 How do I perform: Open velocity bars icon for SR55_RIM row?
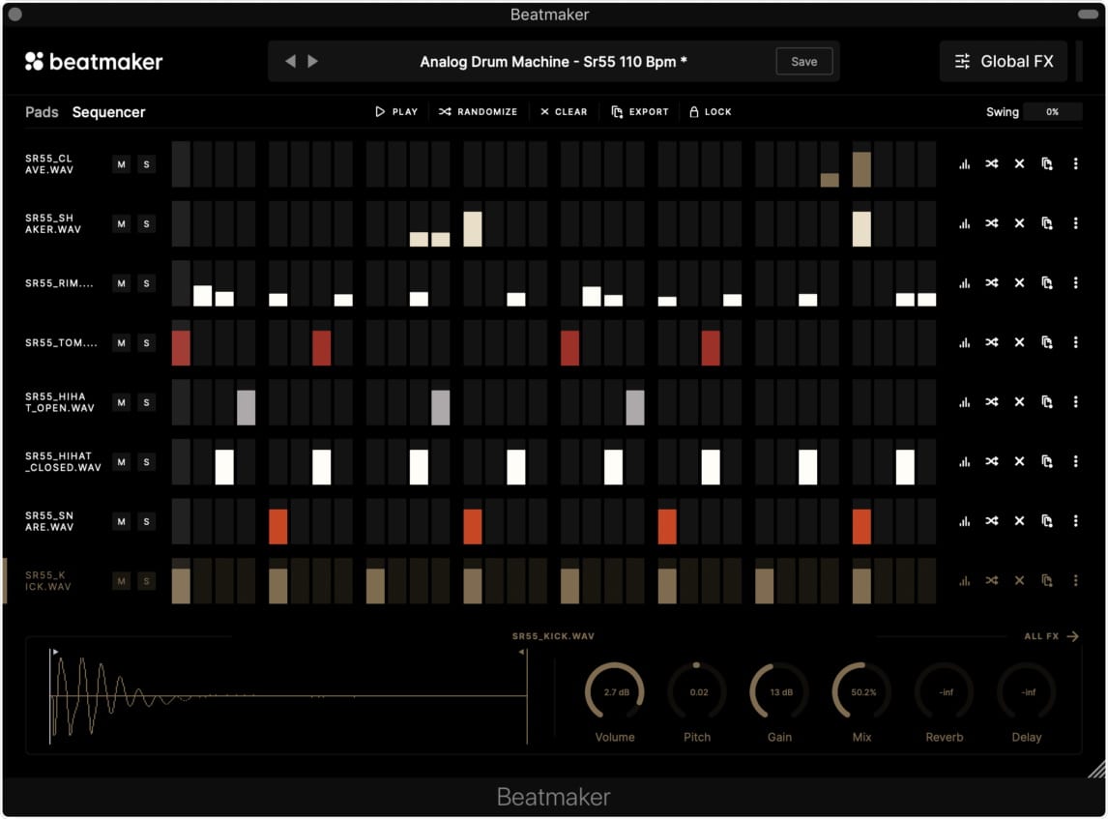pos(964,282)
